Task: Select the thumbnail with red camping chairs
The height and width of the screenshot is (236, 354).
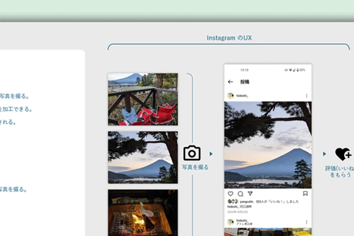Action: coord(143,99)
